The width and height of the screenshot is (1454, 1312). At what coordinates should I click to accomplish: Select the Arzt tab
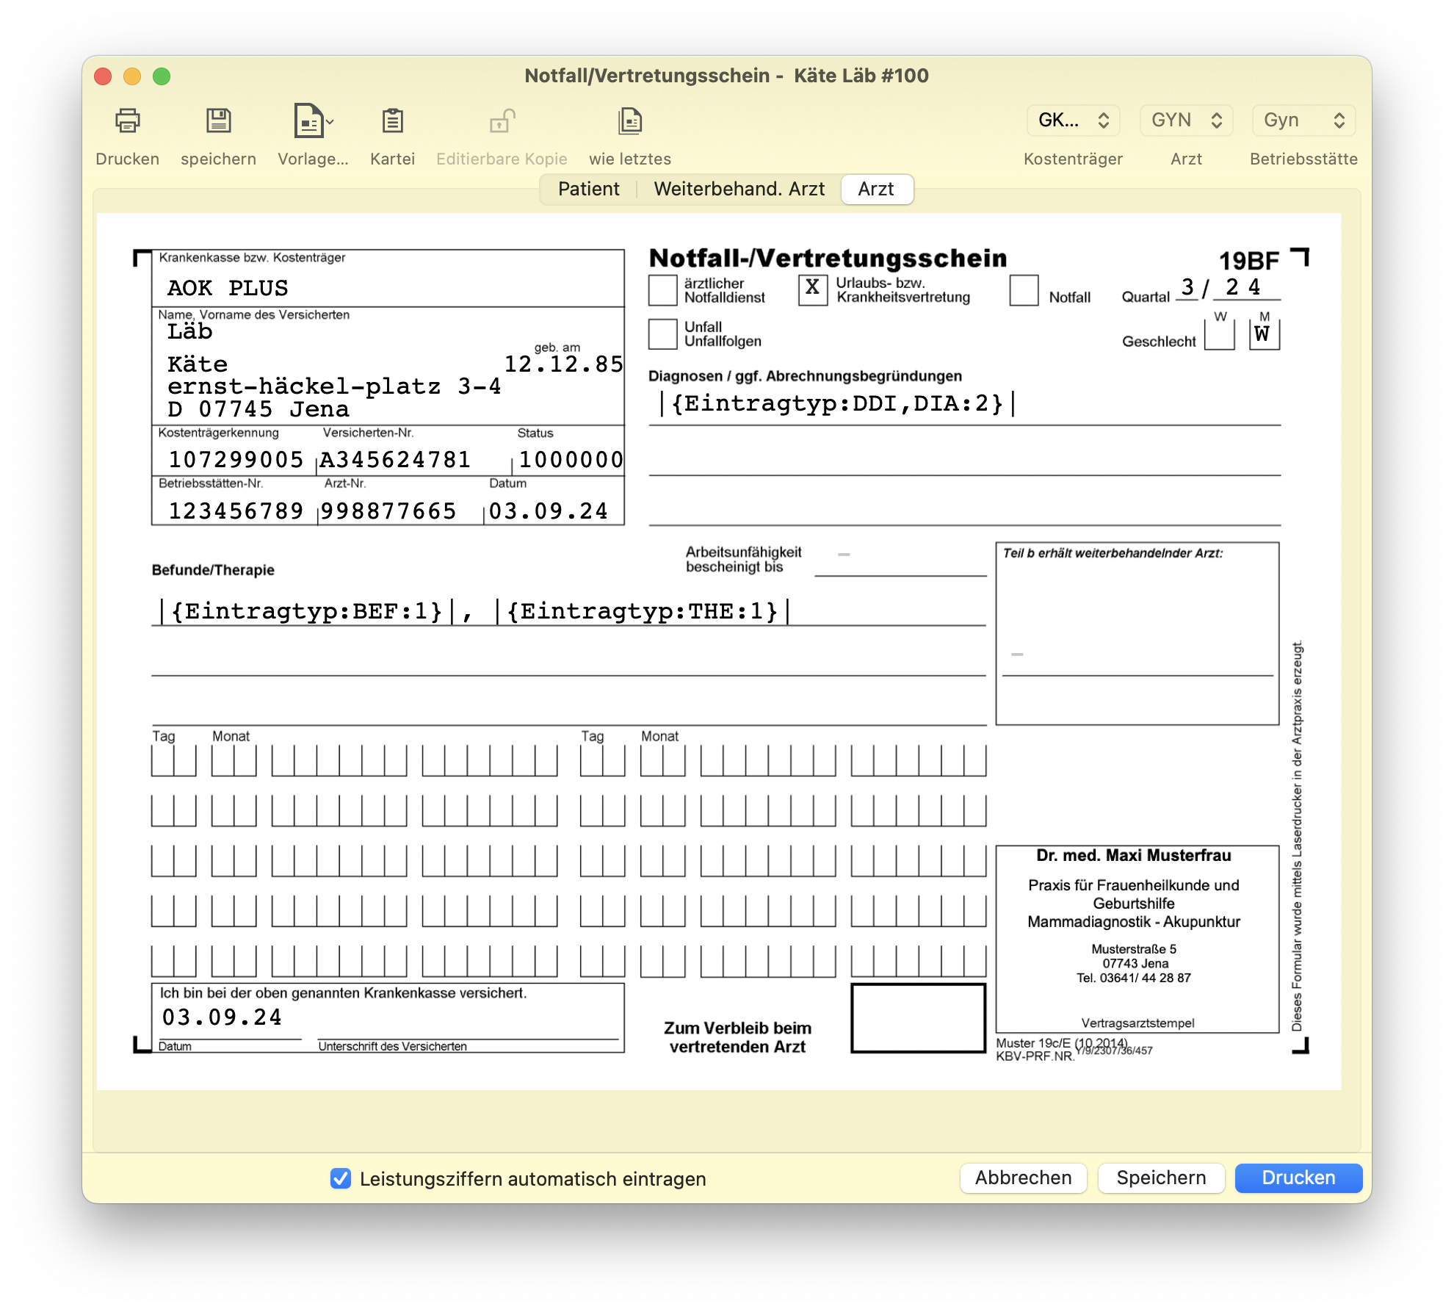point(876,190)
